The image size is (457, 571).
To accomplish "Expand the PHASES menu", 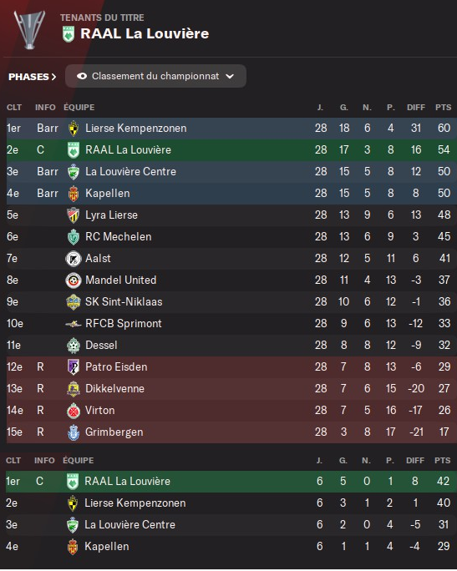I will tap(32, 77).
